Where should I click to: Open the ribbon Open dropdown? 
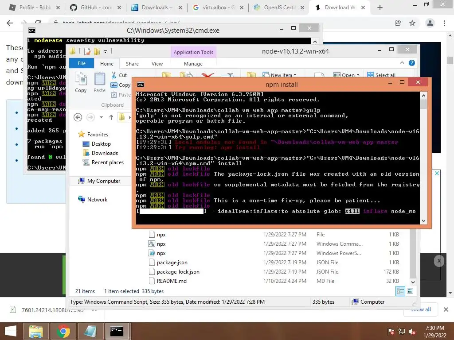coord(347,75)
